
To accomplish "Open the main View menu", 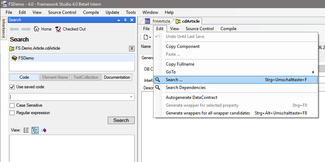I will 37,12.
